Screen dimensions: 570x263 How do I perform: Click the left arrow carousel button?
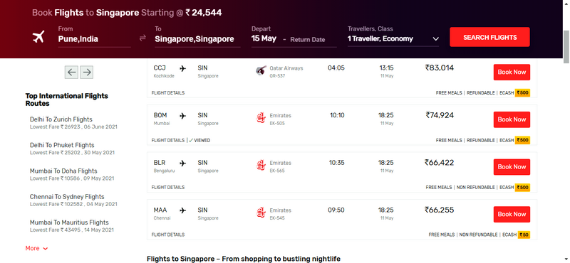[x=72, y=73]
